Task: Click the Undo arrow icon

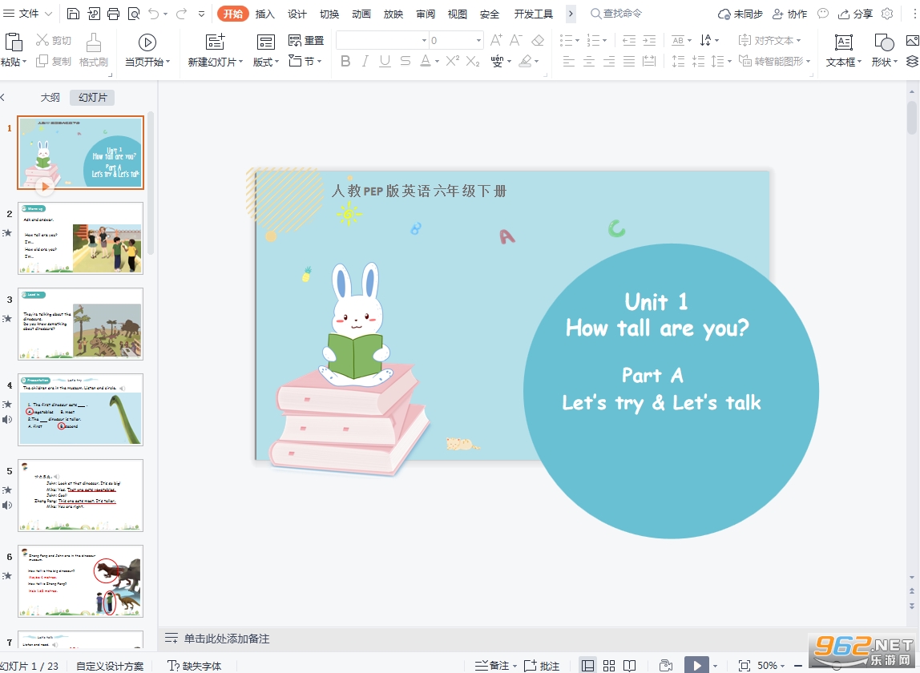Action: (154, 14)
